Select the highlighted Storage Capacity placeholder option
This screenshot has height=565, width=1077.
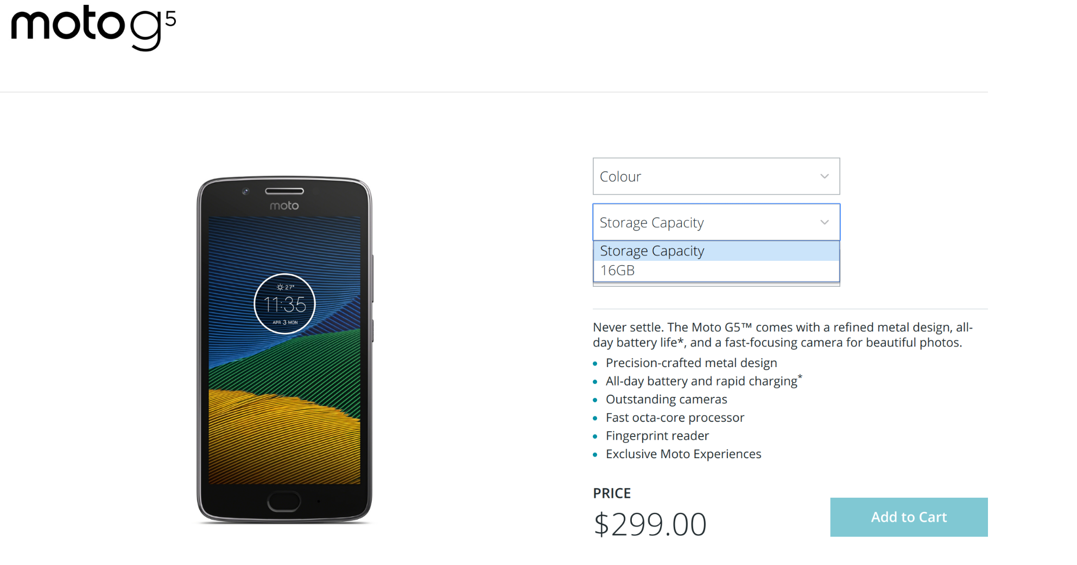(716, 251)
